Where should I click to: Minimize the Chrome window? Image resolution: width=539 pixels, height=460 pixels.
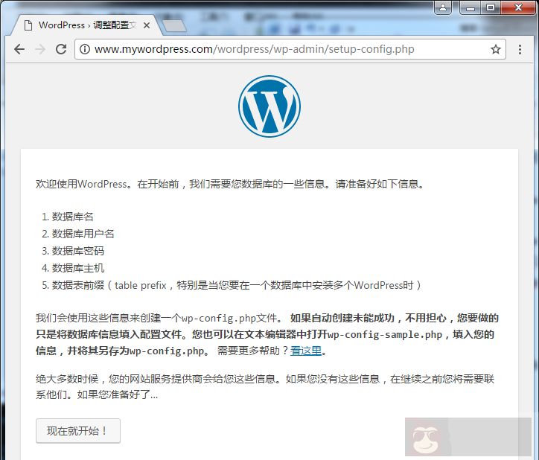pos(471,7)
